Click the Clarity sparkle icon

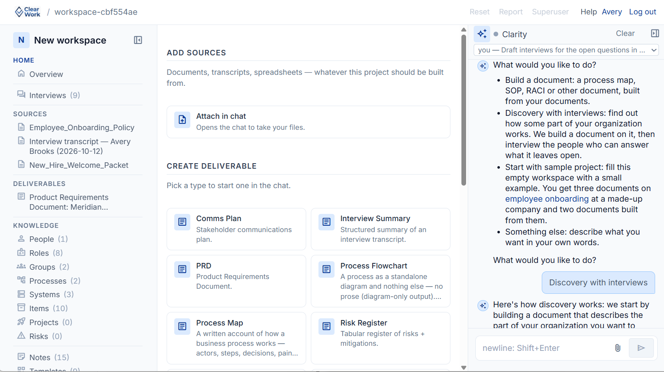[482, 34]
